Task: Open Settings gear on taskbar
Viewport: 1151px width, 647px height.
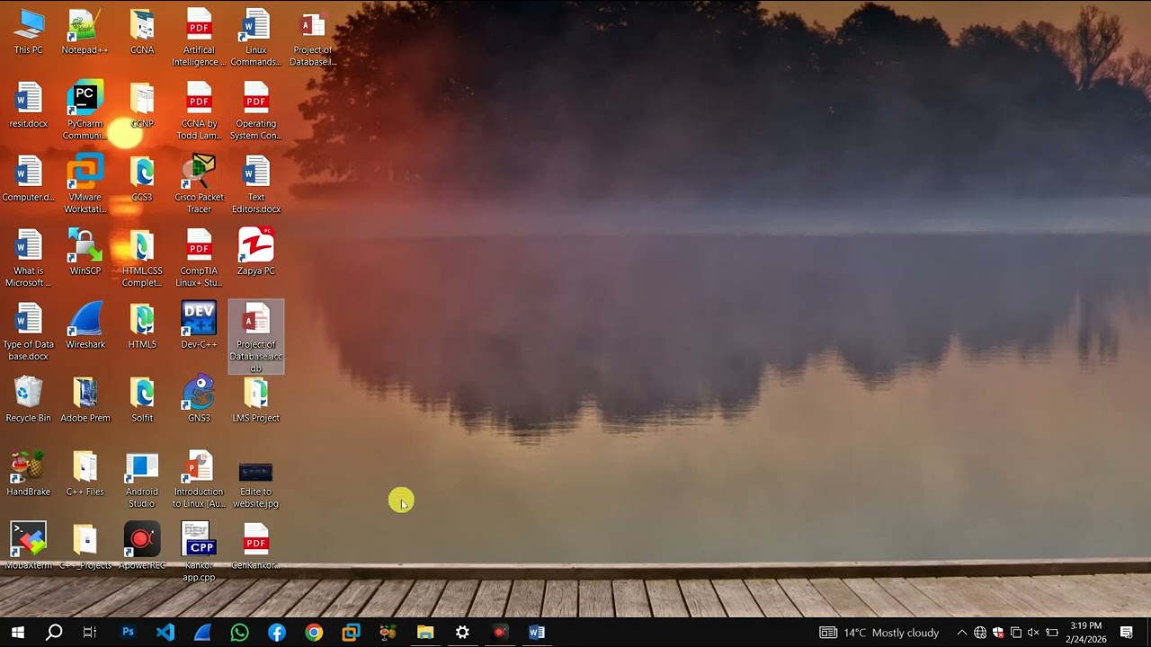Action: (x=462, y=633)
